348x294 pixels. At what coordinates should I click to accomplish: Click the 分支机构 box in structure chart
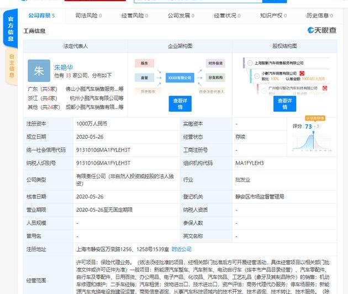click(x=215, y=77)
